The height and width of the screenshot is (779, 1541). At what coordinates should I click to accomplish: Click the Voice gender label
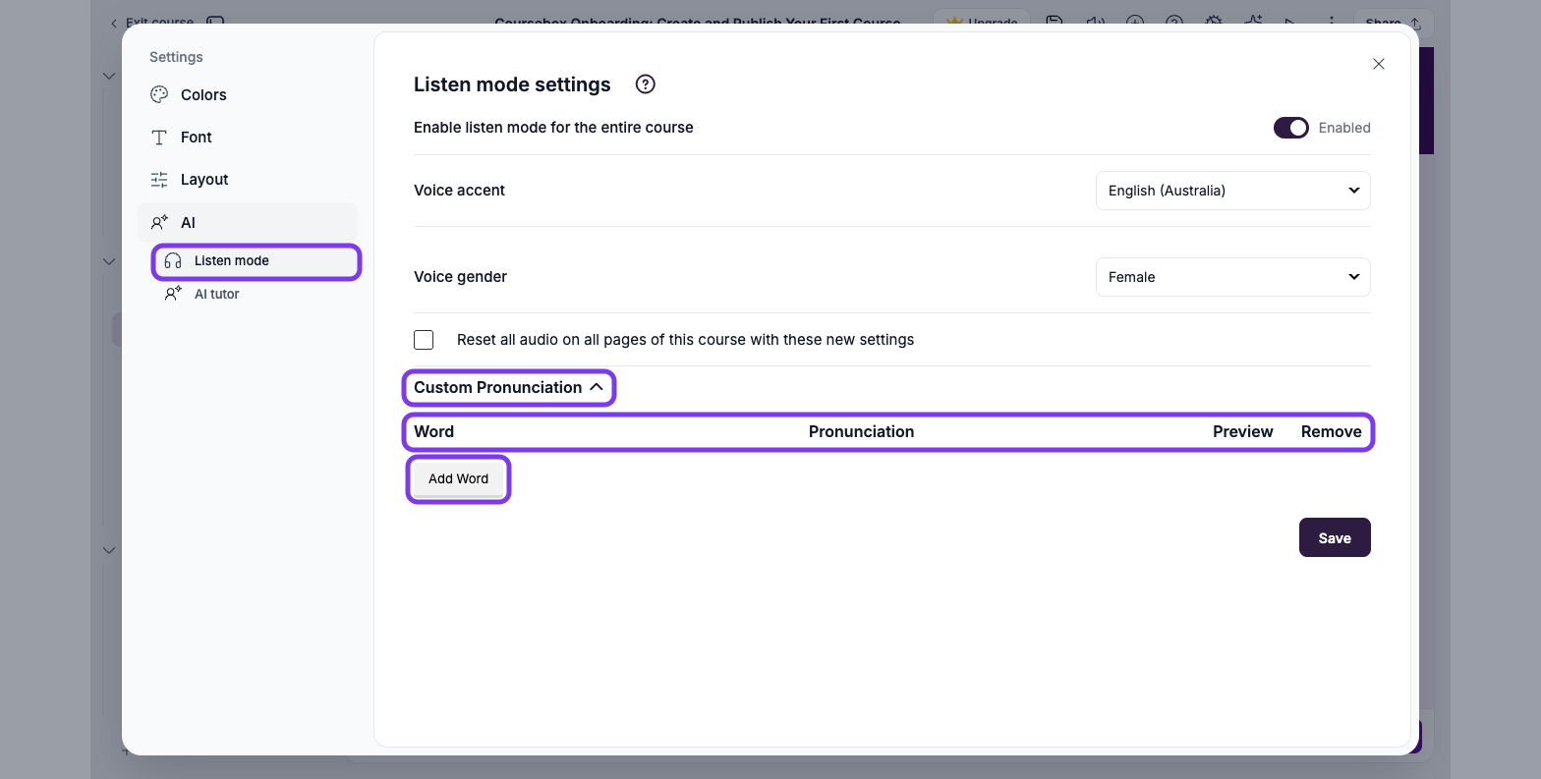tap(460, 277)
